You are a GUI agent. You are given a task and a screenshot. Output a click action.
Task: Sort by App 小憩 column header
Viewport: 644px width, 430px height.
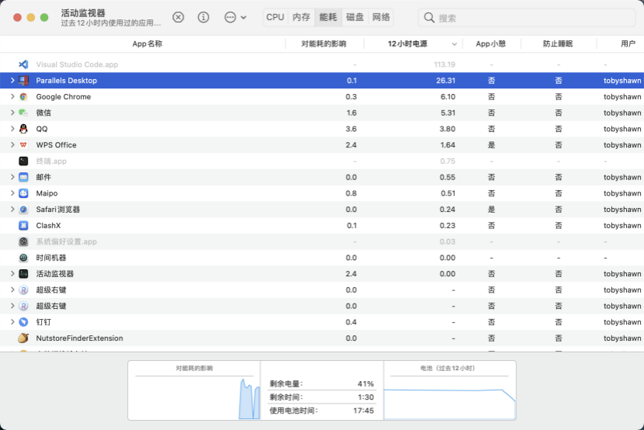tap(491, 44)
